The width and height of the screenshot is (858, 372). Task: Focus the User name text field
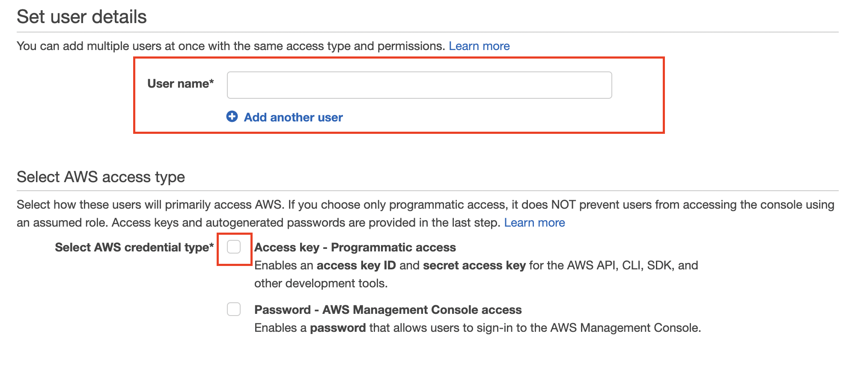[419, 85]
